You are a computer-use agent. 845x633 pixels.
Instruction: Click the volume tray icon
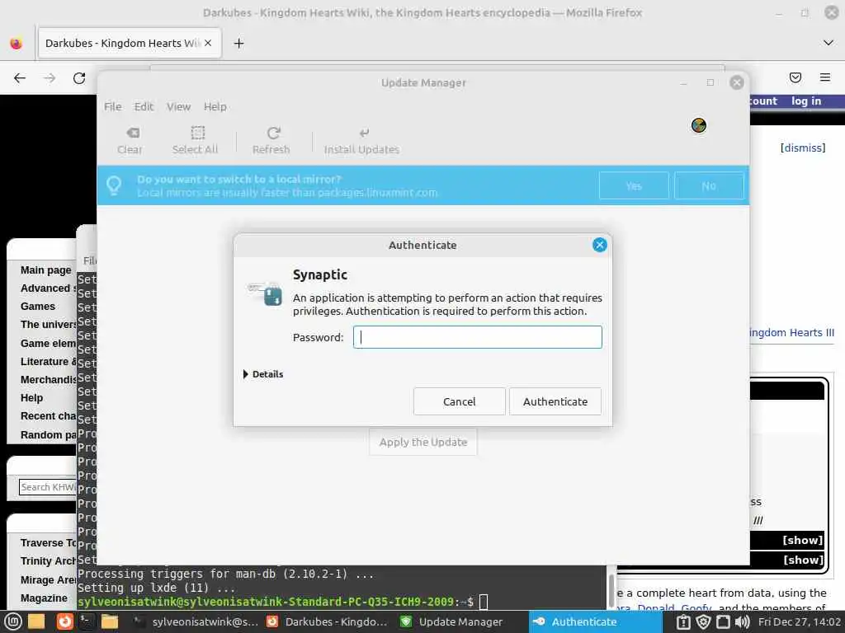pos(743,622)
